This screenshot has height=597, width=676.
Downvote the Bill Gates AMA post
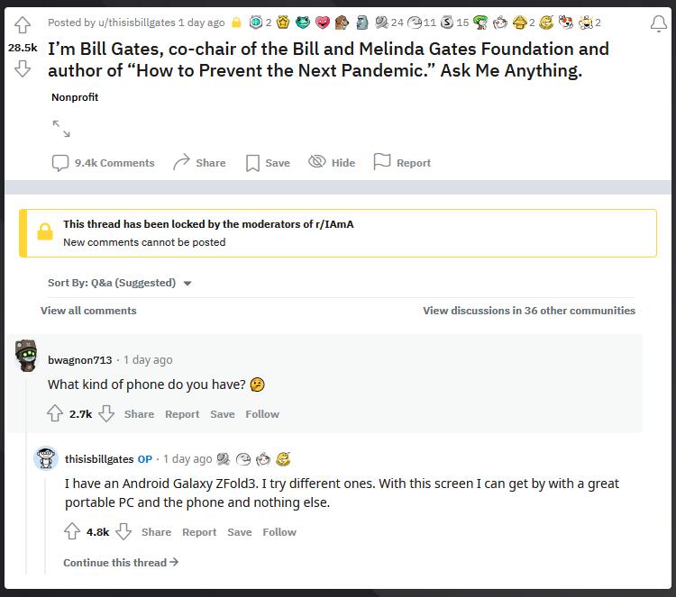pyautogui.click(x=22, y=69)
